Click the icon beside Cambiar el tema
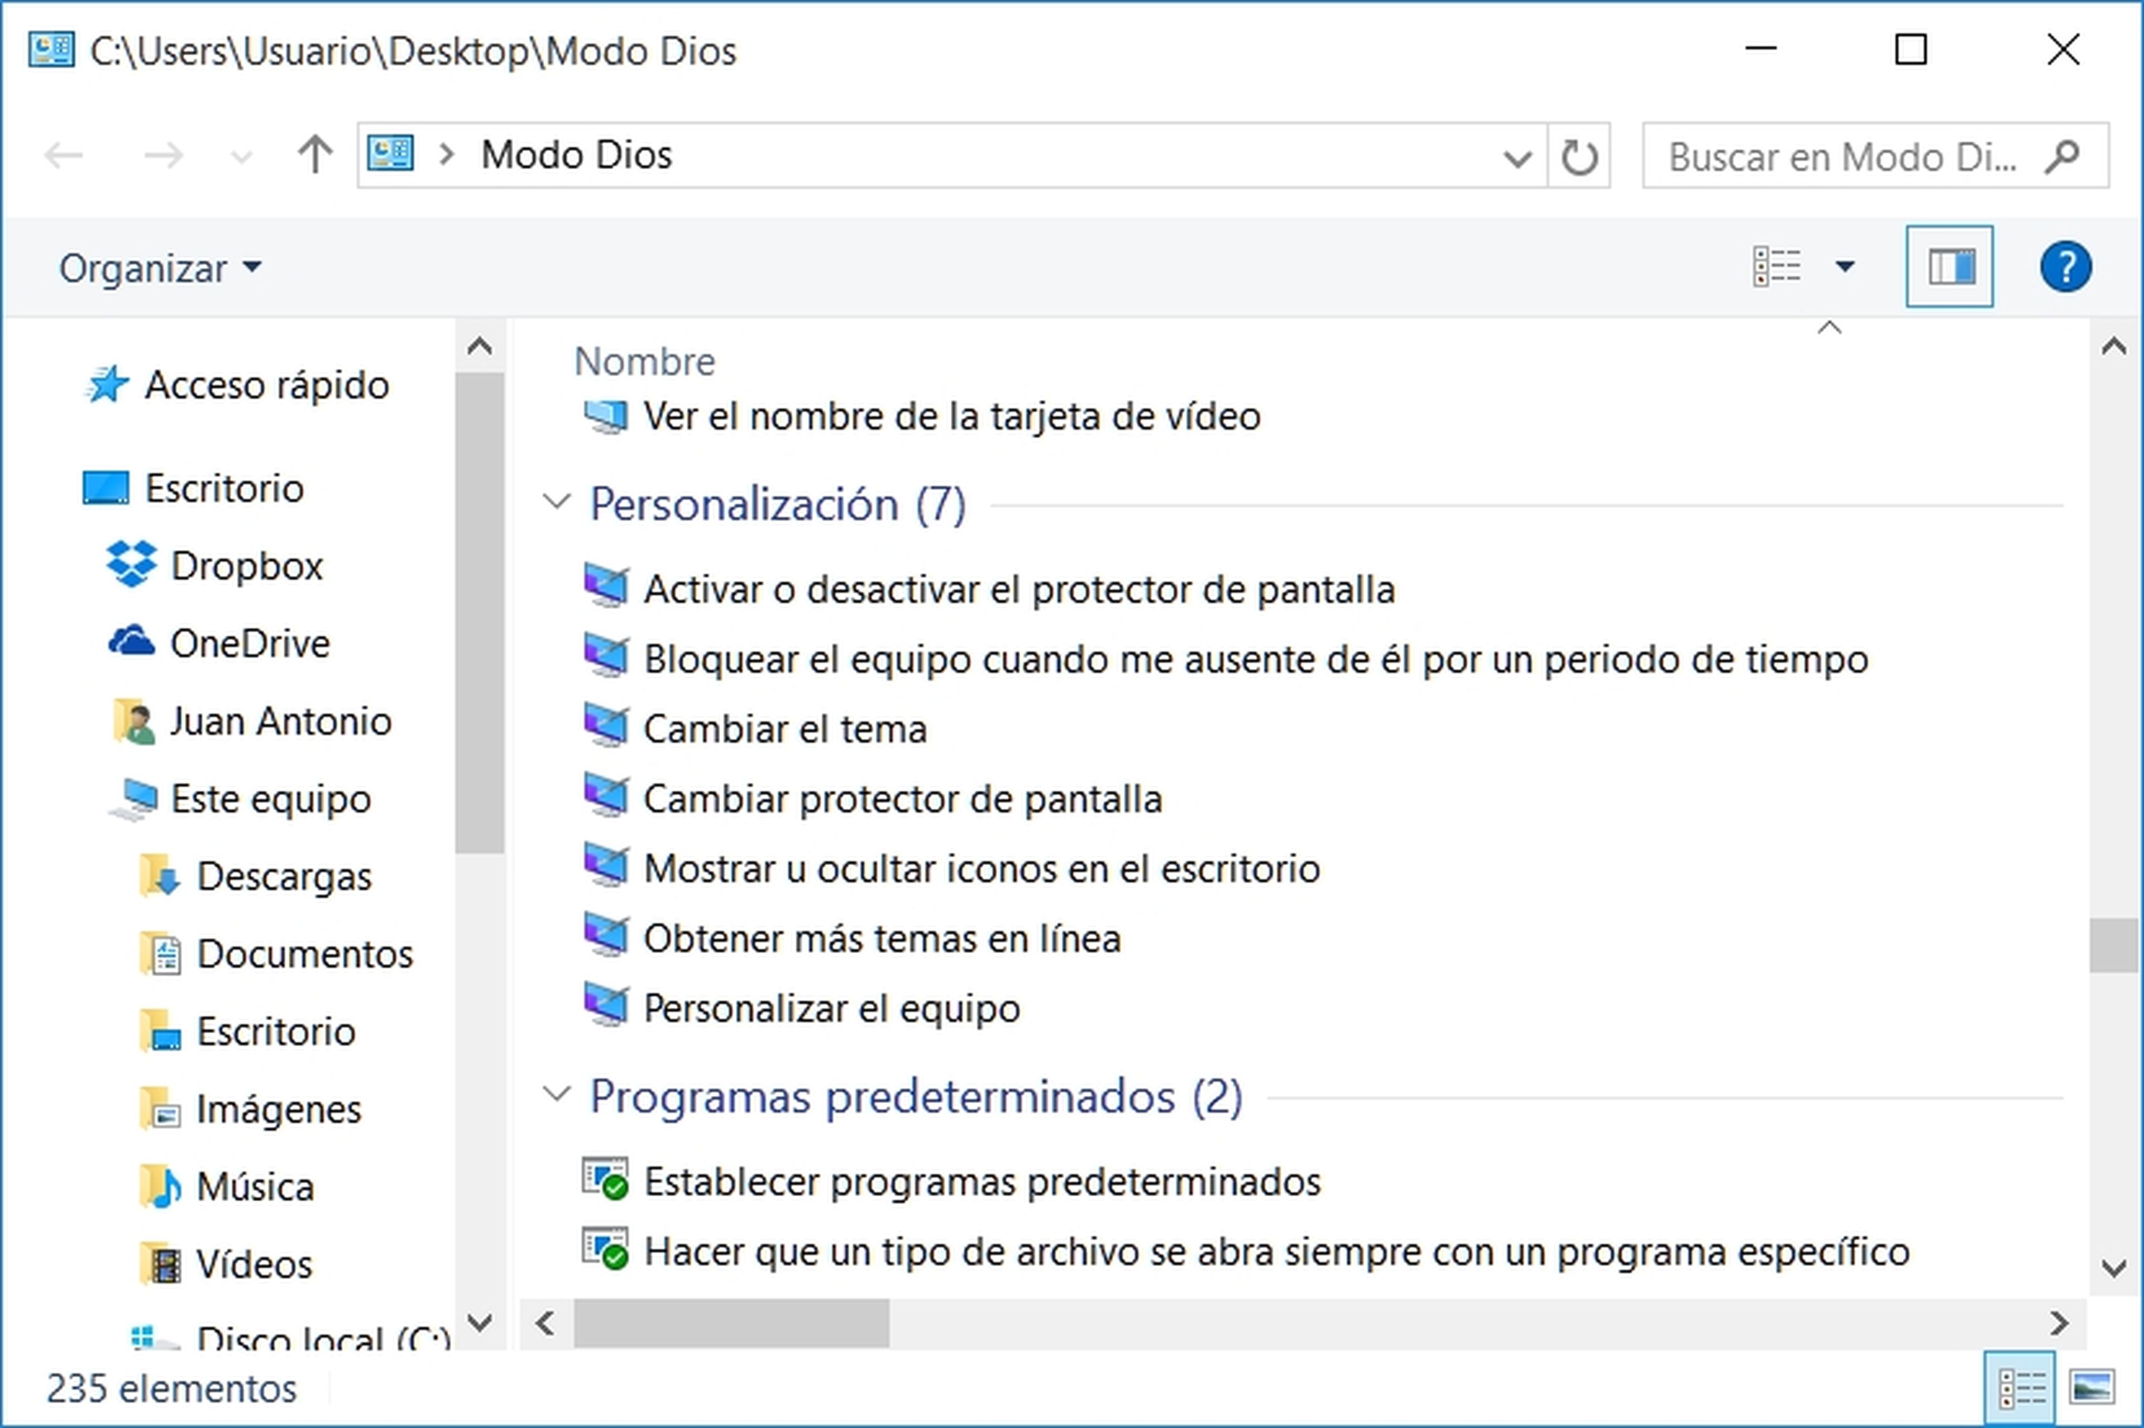 pos(605,726)
